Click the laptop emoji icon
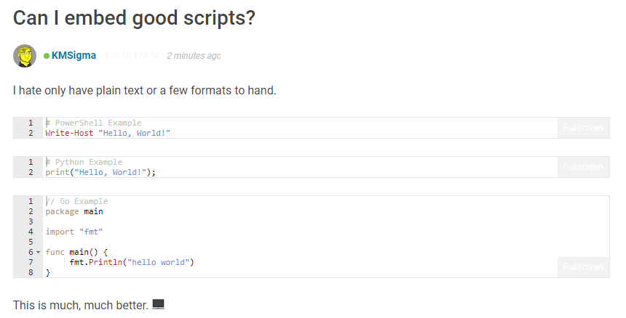This screenshot has height=318, width=626. click(159, 304)
